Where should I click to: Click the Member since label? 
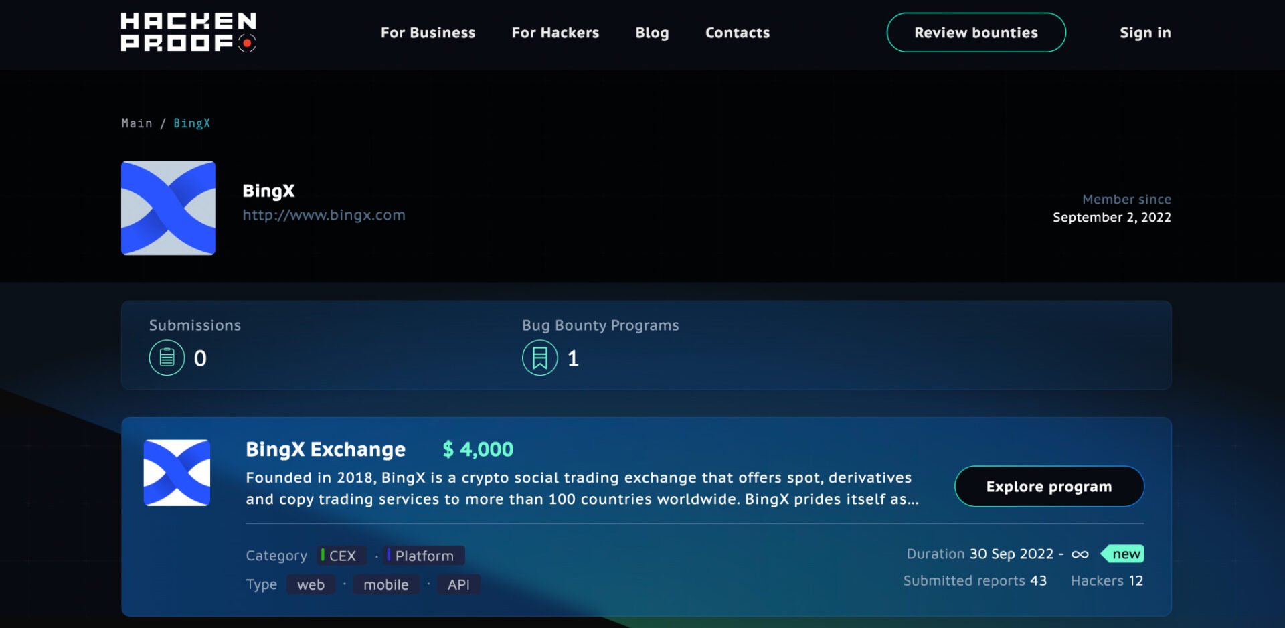click(1126, 199)
